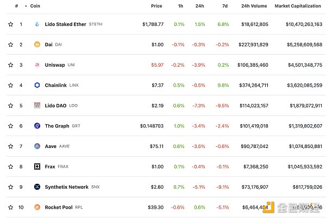The image size is (326, 219).
Task: Click The Graph coin logo
Action: (37, 126)
